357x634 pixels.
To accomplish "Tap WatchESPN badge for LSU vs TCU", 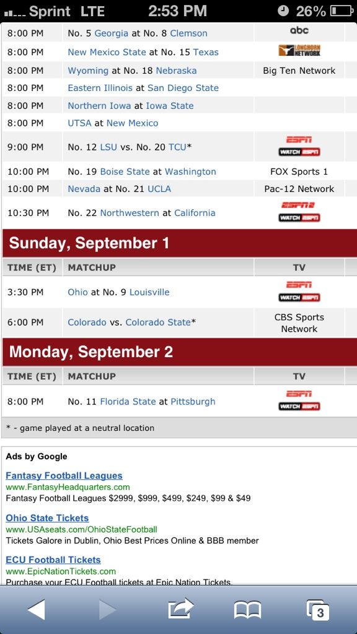I will pos(299,152).
